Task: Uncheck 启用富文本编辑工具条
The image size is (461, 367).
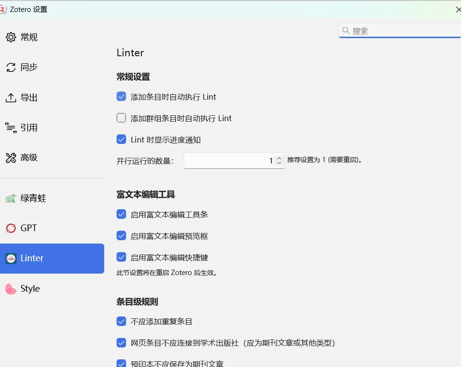Action: (121, 214)
